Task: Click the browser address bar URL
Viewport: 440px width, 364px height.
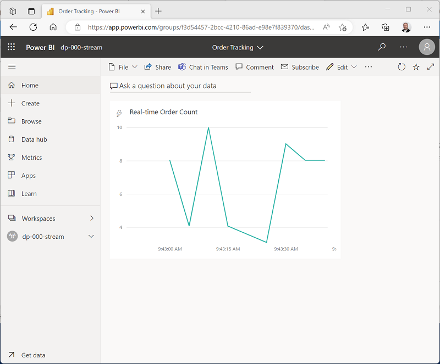Action: click(x=201, y=27)
